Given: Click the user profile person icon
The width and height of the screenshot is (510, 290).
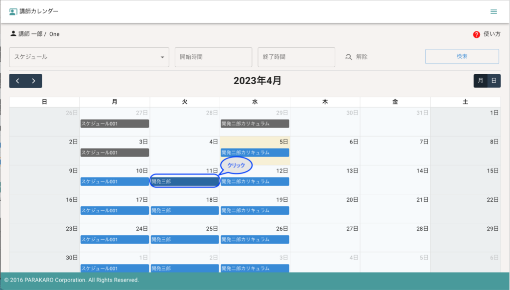Looking at the screenshot, I should (x=13, y=34).
